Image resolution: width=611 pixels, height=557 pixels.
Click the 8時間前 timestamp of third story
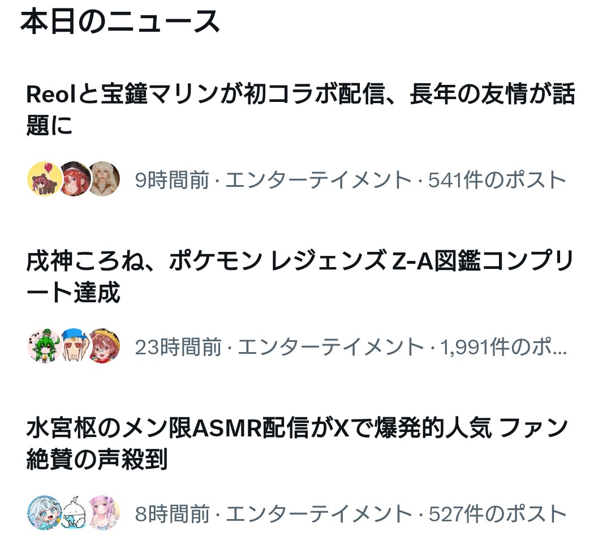(172, 514)
